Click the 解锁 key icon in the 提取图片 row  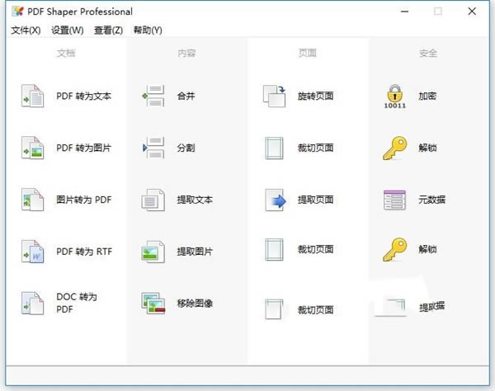pos(394,250)
